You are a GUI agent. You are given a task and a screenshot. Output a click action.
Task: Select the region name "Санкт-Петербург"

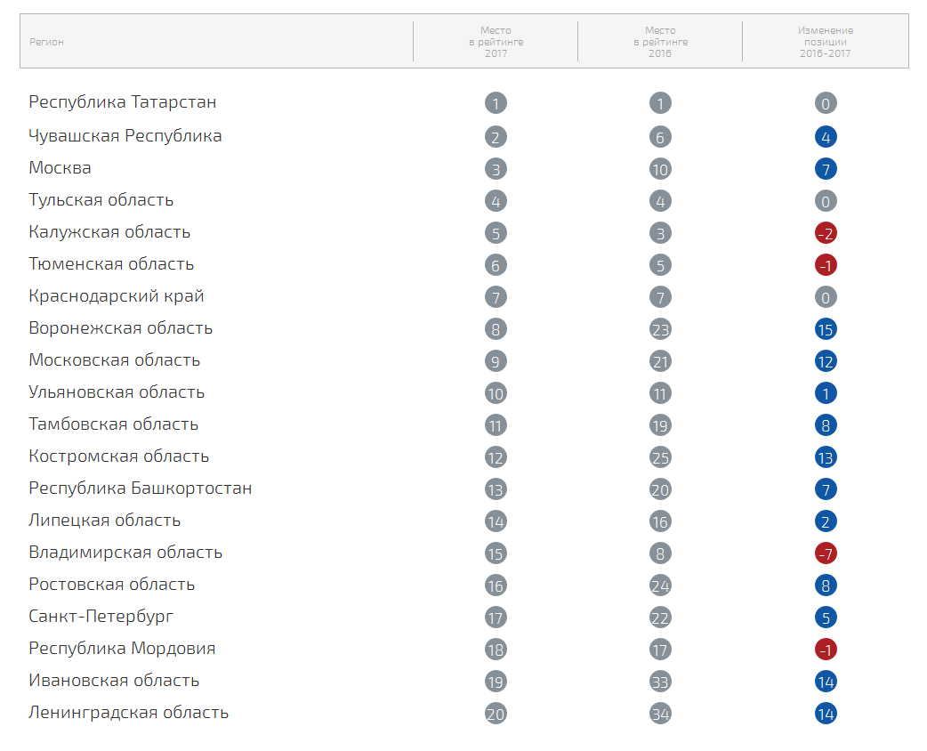pos(101,616)
